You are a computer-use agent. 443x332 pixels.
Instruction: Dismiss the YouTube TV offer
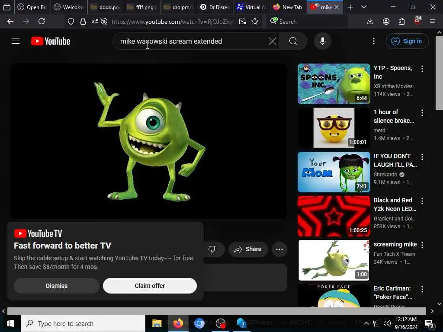(x=57, y=286)
